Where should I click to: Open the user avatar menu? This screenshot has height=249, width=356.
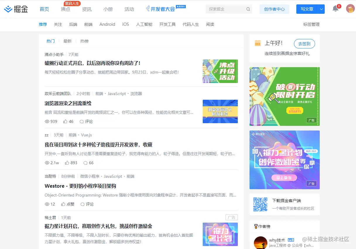pyautogui.click(x=350, y=9)
